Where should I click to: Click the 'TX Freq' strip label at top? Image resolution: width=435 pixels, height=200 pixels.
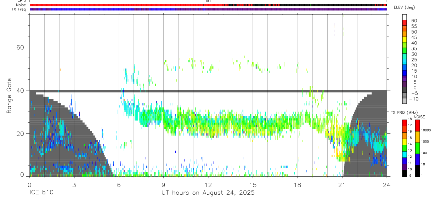[x=19, y=9]
